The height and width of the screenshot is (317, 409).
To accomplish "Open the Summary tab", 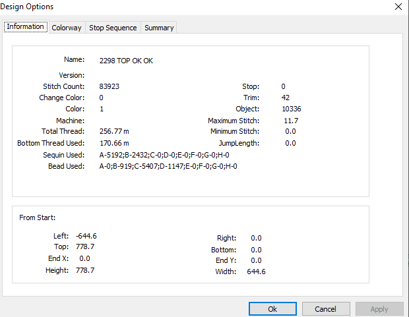I will (x=159, y=28).
